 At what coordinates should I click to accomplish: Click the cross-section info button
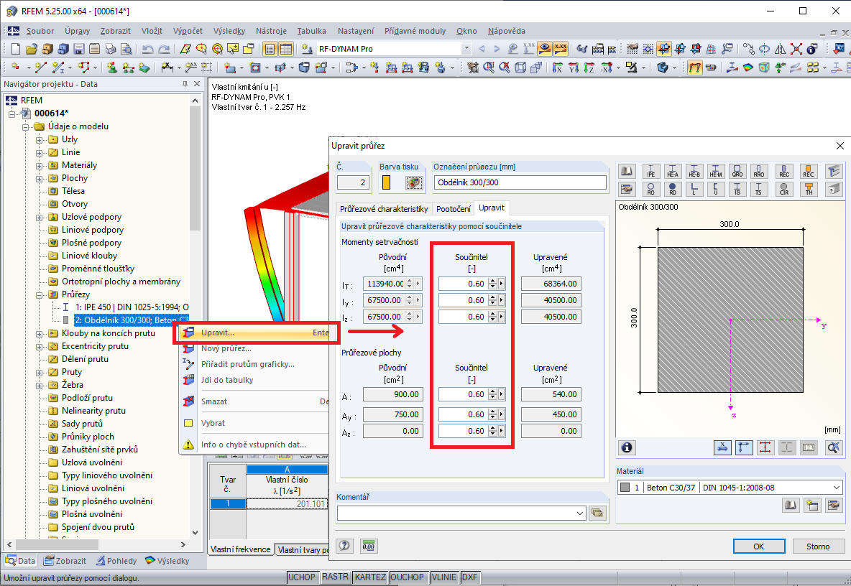[627, 447]
